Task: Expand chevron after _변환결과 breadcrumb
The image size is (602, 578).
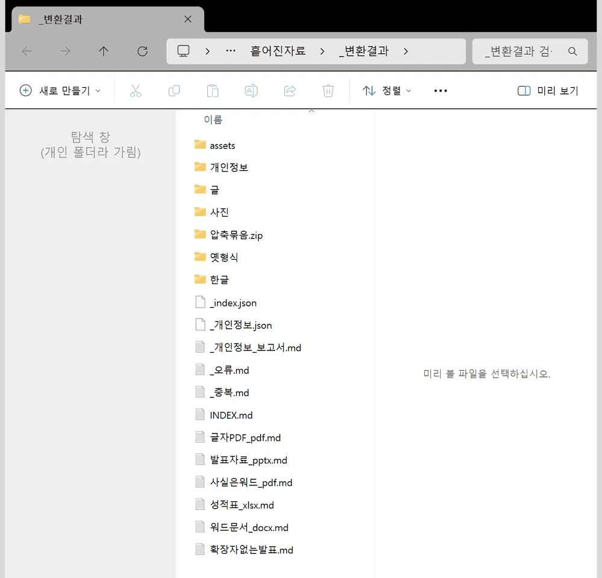Action: (406, 51)
